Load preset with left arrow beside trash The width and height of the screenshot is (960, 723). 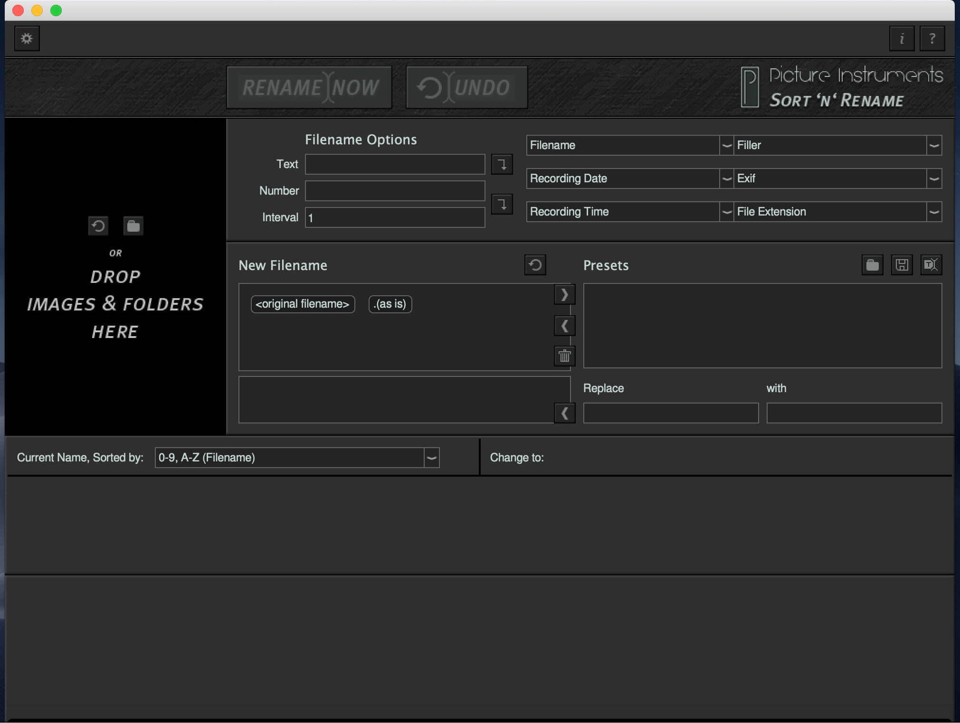564,326
